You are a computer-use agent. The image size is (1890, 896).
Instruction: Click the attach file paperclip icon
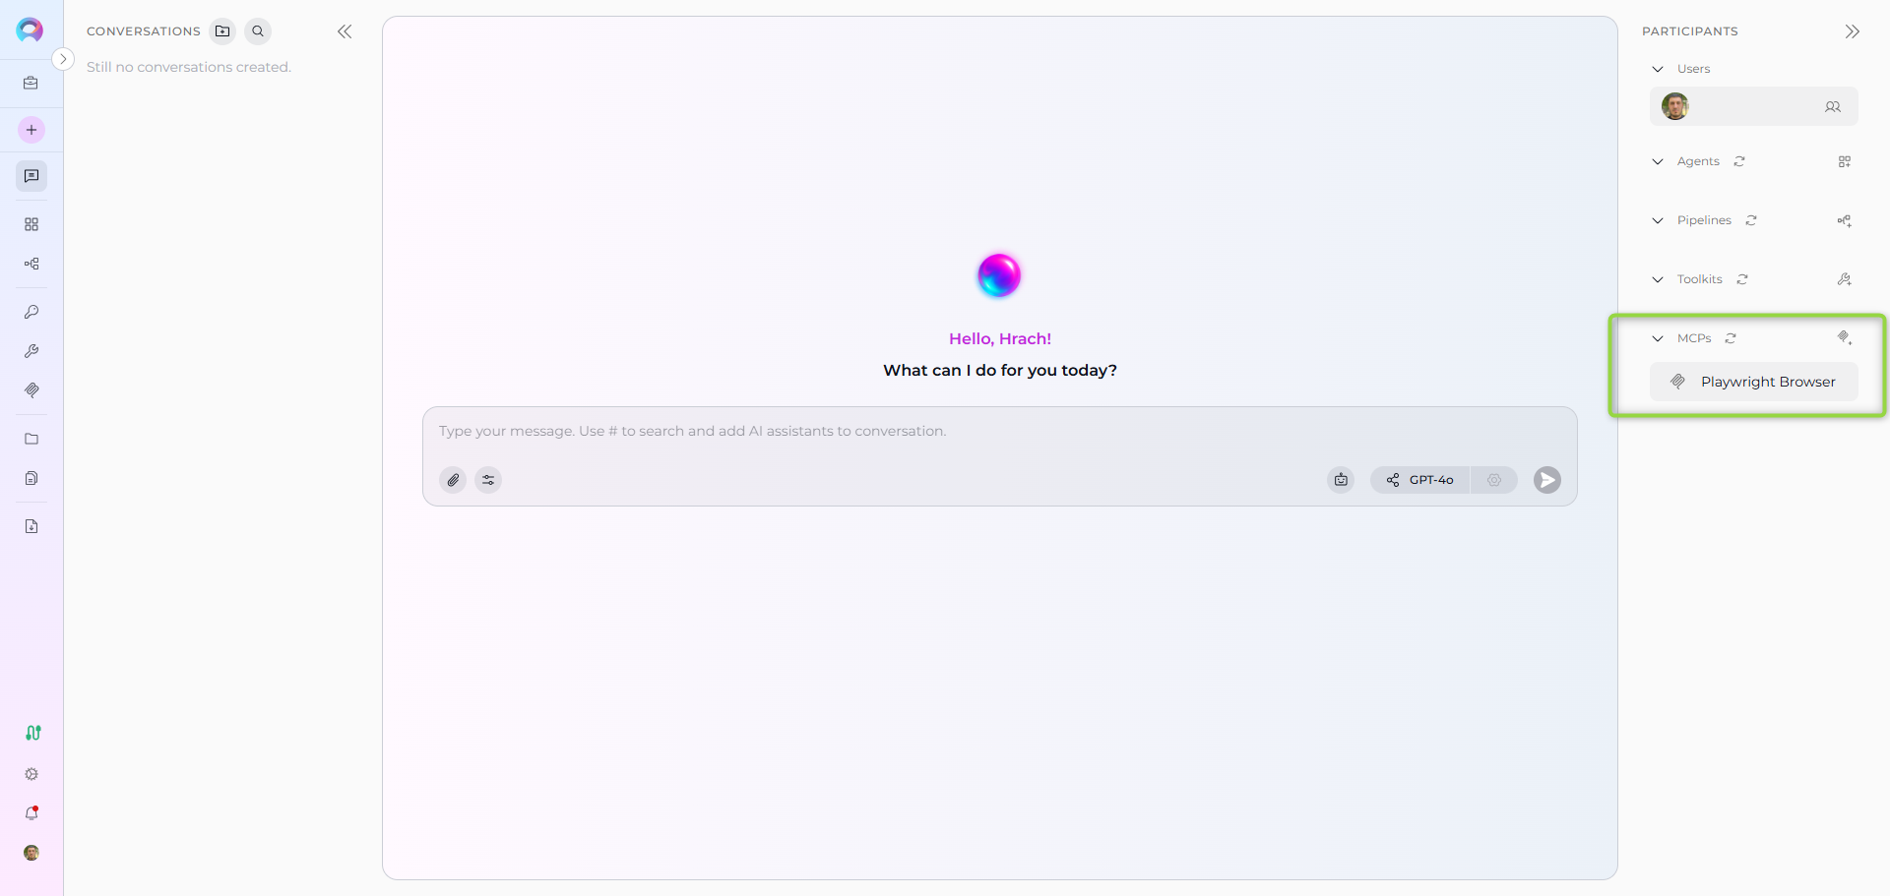[x=453, y=480]
